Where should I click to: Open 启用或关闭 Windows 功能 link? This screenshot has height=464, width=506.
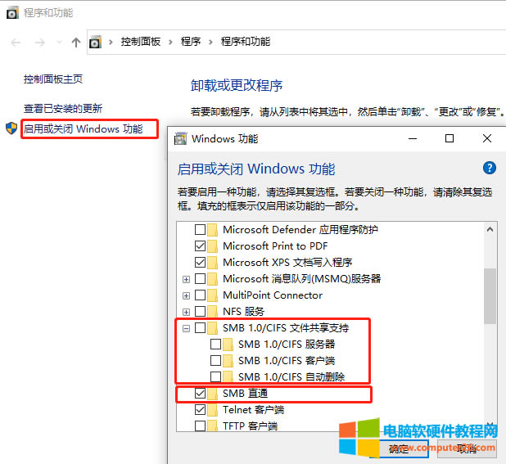(x=83, y=129)
